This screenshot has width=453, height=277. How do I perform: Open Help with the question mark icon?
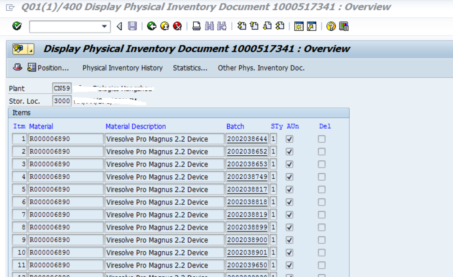[331, 26]
